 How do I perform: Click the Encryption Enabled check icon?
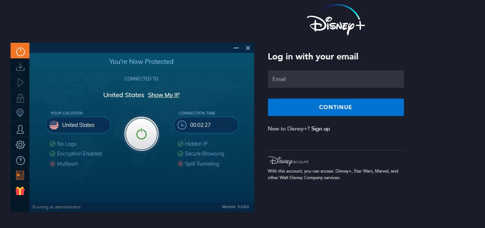coord(53,154)
